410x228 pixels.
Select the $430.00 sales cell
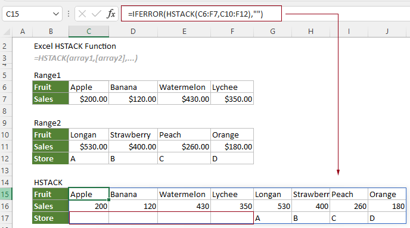[184, 99]
